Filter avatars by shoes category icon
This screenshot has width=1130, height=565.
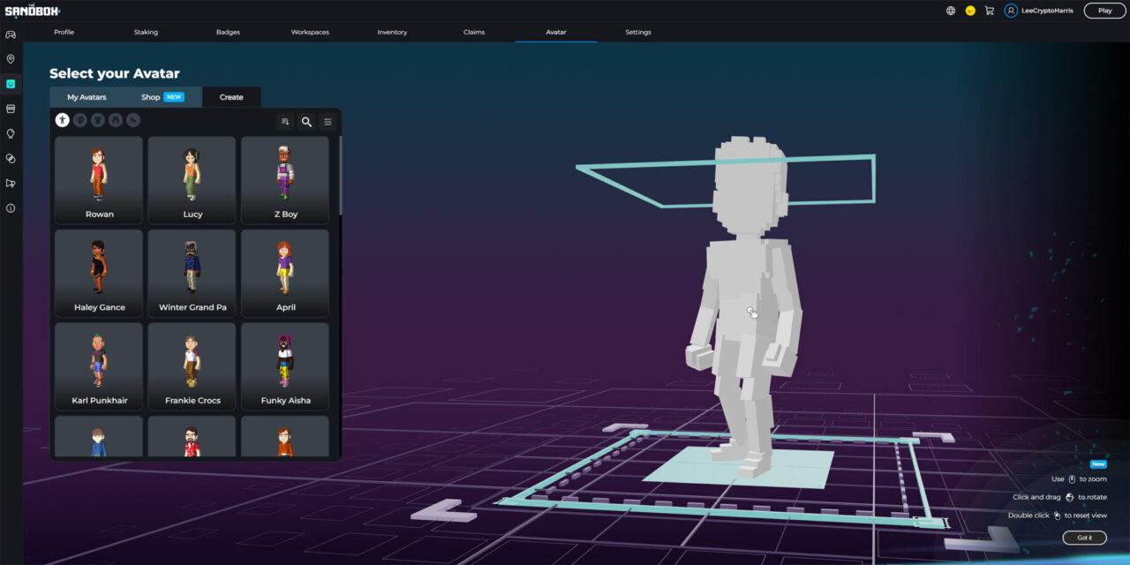pos(132,120)
